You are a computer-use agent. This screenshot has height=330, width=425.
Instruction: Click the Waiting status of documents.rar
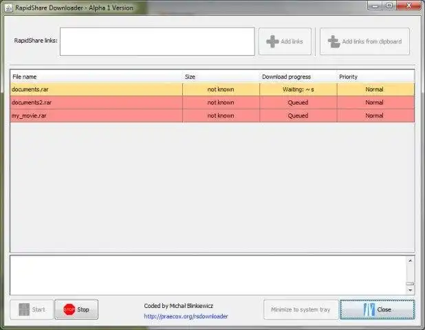[x=298, y=89]
